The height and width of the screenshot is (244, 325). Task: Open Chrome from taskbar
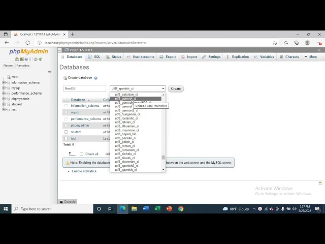pos(181,209)
